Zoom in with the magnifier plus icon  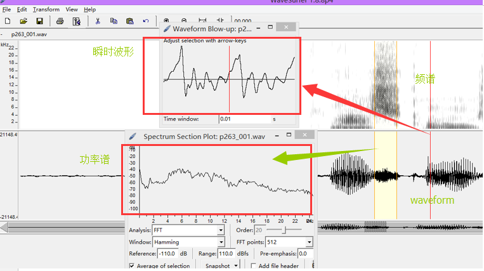click(166, 21)
